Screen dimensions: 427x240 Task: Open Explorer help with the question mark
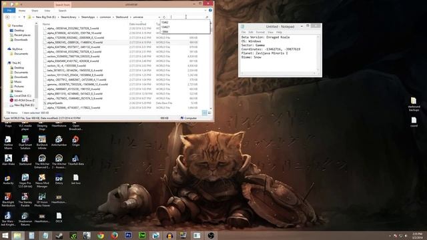210,11
